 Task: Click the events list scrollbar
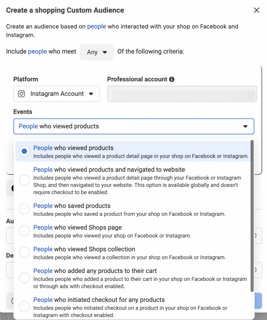pos(252,216)
